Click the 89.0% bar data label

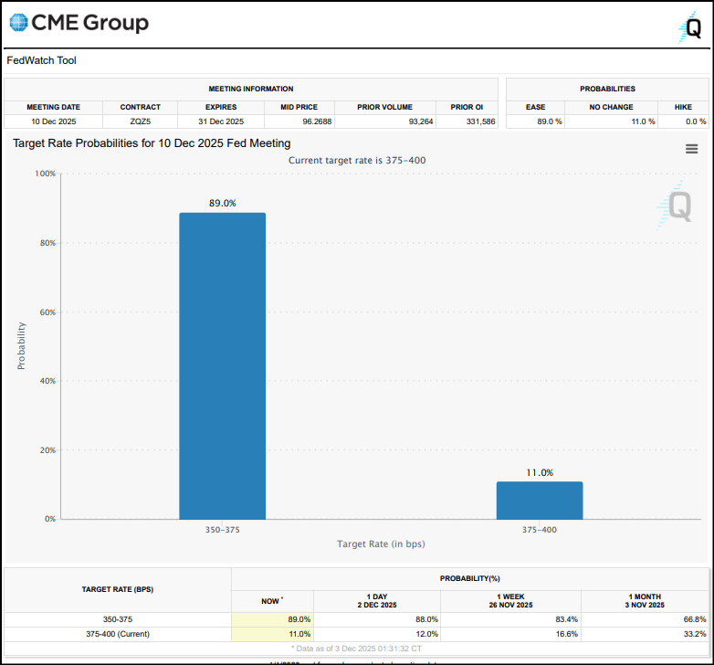point(222,203)
